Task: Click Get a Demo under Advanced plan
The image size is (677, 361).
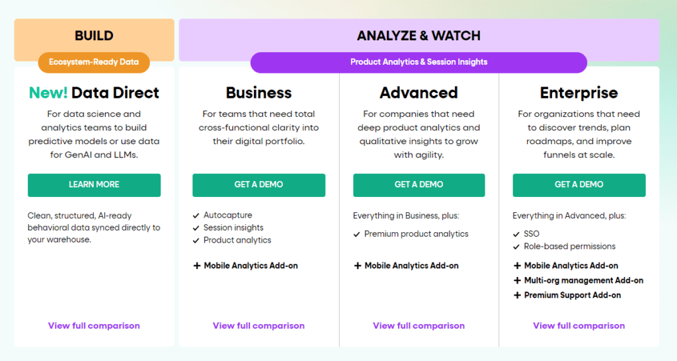Action: click(x=418, y=185)
